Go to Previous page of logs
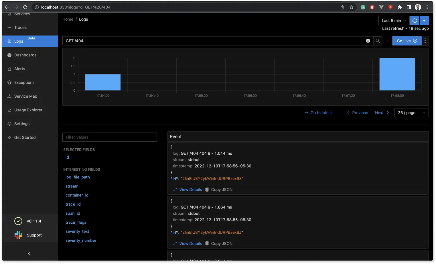The height and width of the screenshot is (264, 436). point(357,113)
